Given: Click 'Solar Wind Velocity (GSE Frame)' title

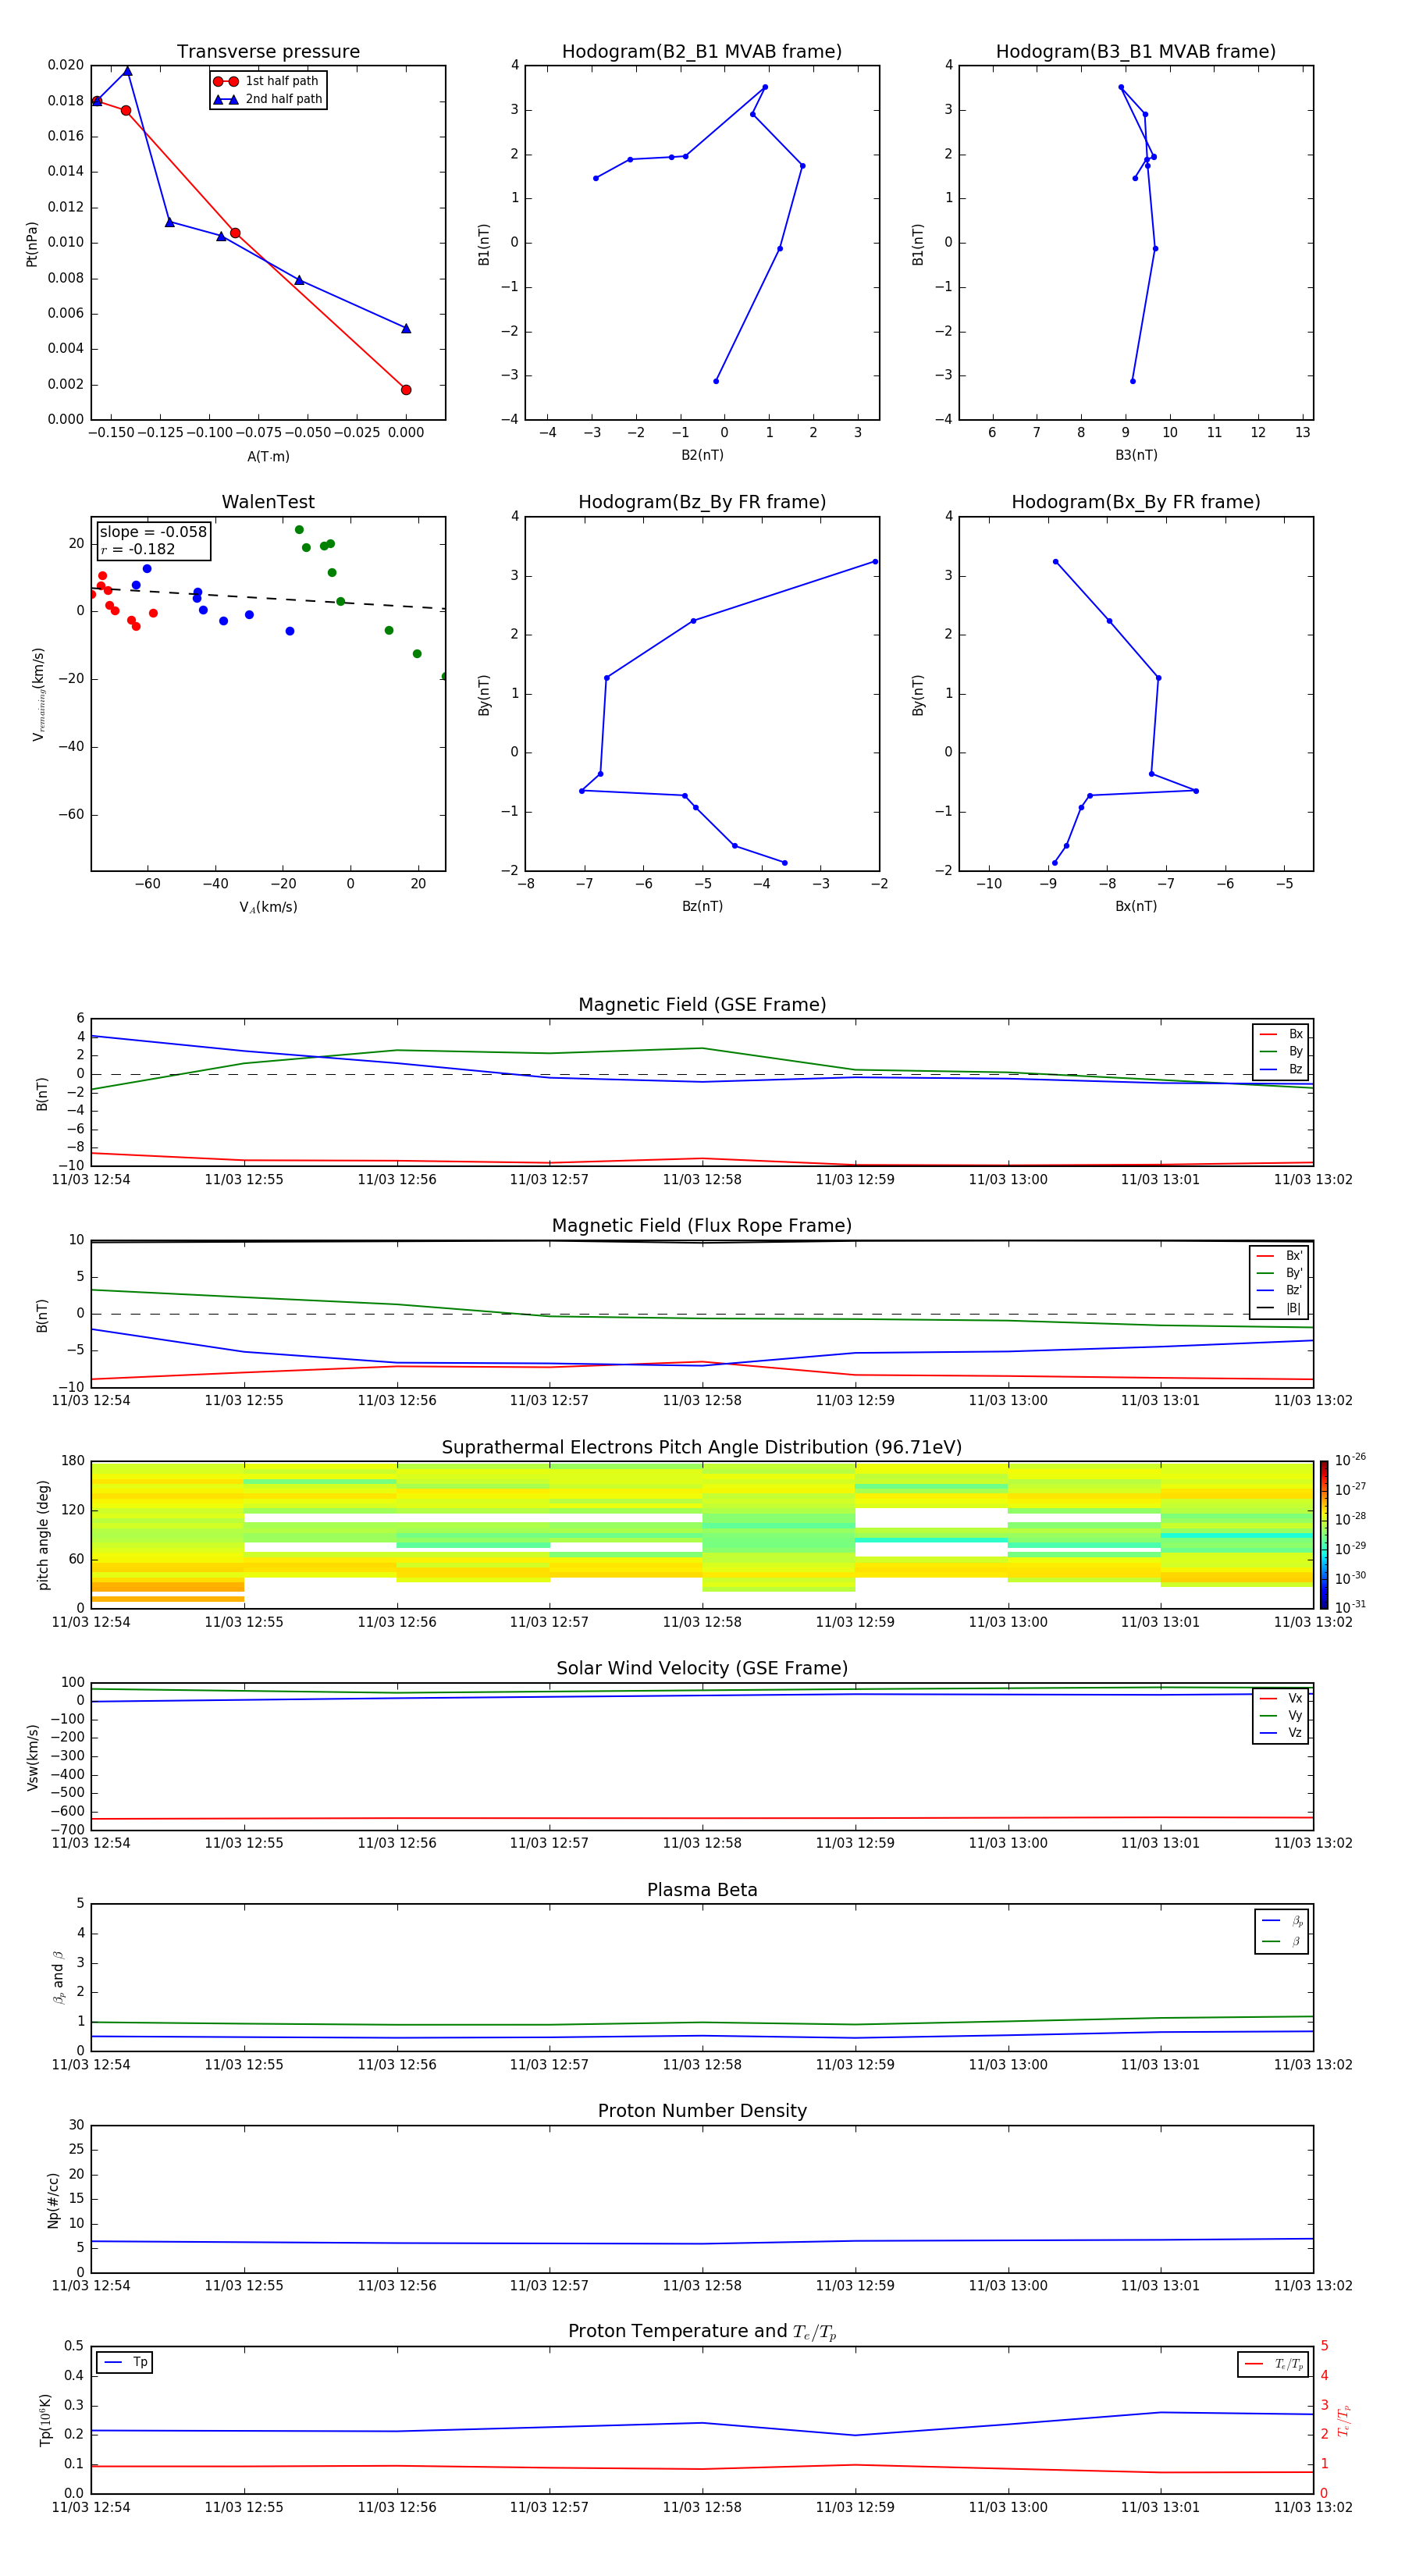Looking at the screenshot, I should coord(702,1669).
